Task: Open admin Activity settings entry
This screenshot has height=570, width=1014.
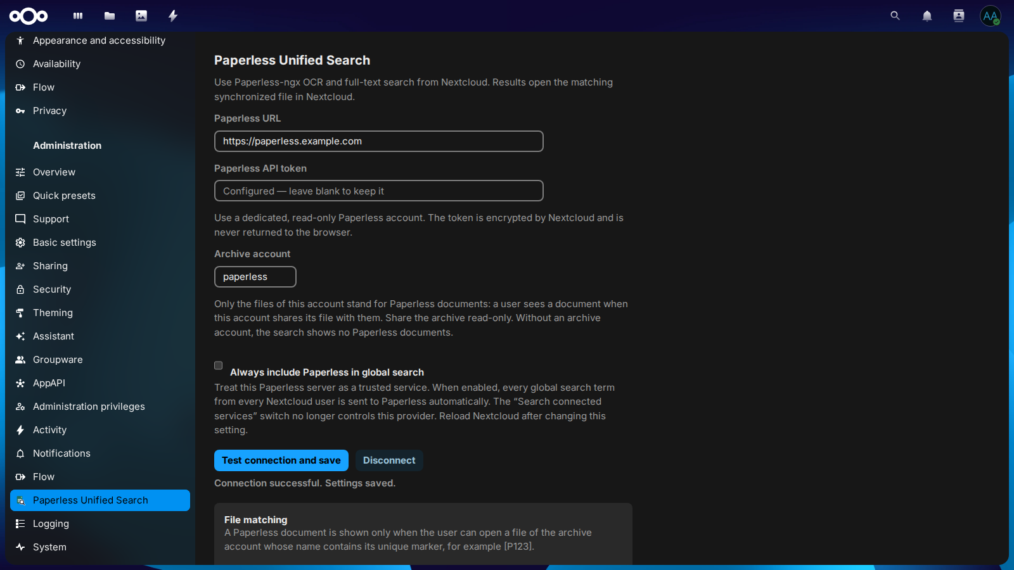Action: pos(100,430)
